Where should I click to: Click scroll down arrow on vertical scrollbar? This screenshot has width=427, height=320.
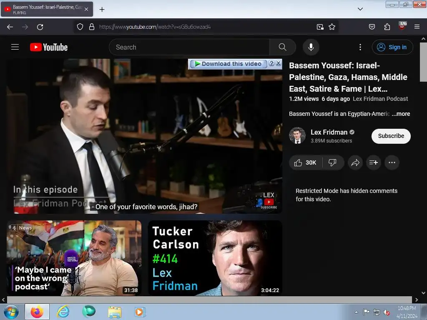(x=423, y=293)
